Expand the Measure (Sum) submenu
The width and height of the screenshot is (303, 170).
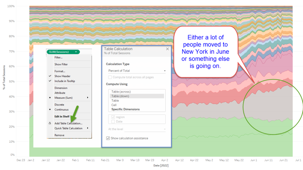coord(87,97)
